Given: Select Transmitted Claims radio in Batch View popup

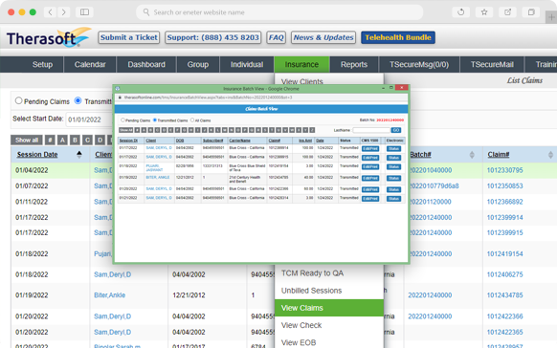Looking at the screenshot, I should (x=155, y=120).
